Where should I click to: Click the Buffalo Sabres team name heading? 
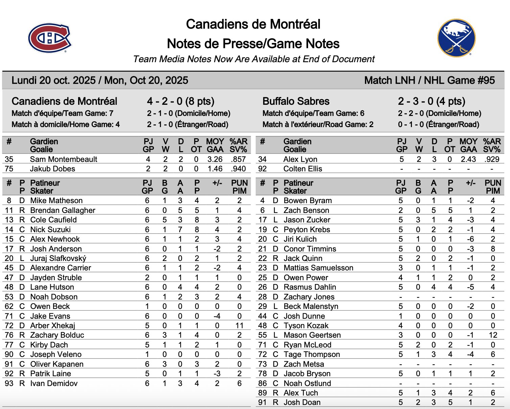pyautogui.click(x=296, y=101)
